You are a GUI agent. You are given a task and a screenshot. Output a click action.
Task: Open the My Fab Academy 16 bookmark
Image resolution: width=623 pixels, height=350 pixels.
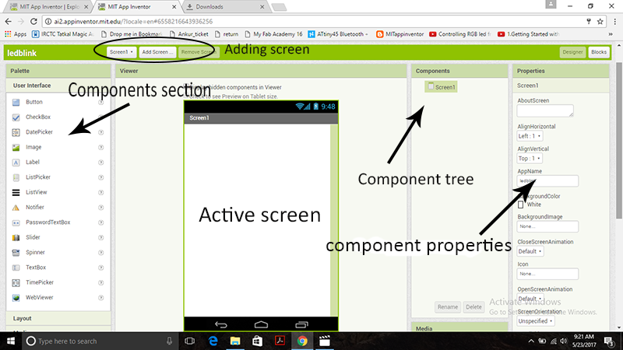(273, 34)
